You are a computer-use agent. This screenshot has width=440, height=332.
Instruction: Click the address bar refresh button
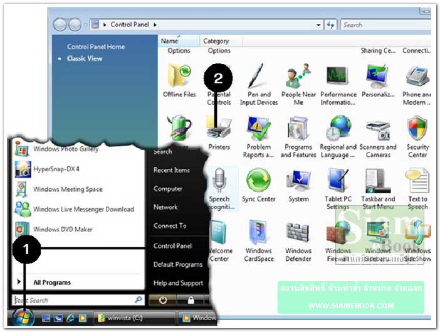point(330,24)
